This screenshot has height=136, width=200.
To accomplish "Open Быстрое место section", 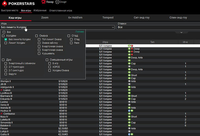I will 10,10.
